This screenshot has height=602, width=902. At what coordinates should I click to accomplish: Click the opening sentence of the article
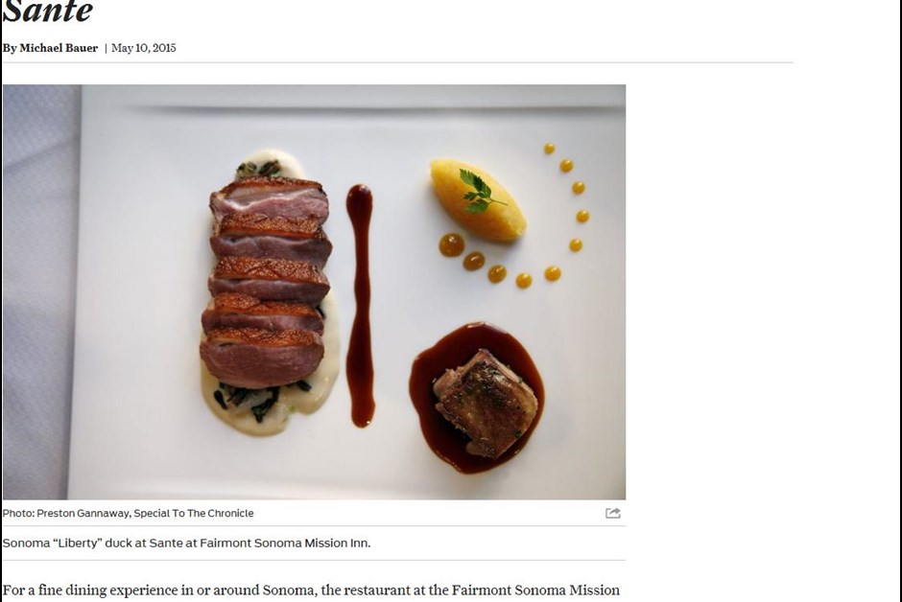pyautogui.click(x=311, y=590)
